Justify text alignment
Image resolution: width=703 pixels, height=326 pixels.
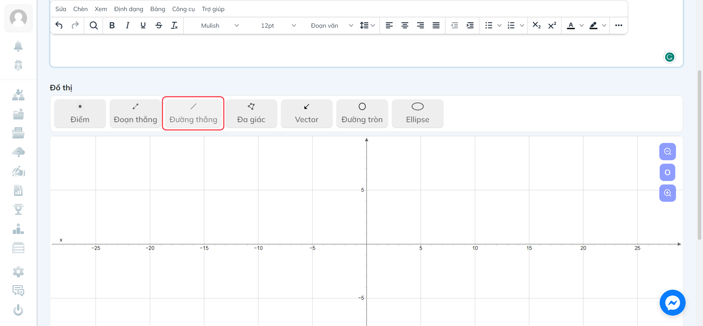(x=436, y=25)
